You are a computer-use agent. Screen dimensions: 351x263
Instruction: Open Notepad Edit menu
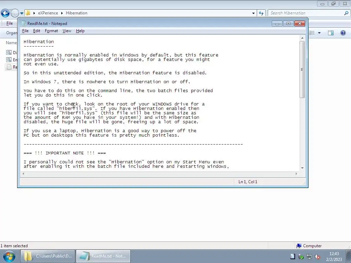coord(36,31)
